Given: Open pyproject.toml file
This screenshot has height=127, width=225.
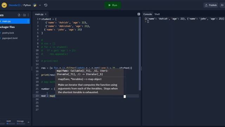Looking at the screenshot, I should click(10, 38).
